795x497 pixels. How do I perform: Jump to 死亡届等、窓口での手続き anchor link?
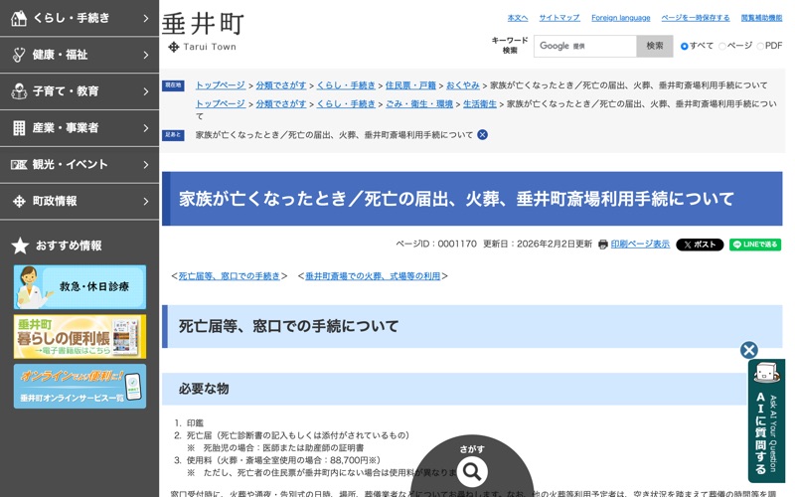click(230, 276)
